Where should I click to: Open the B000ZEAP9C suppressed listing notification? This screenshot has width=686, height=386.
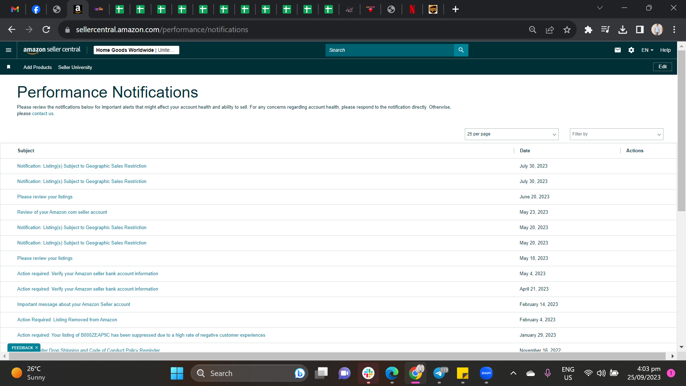click(141, 335)
